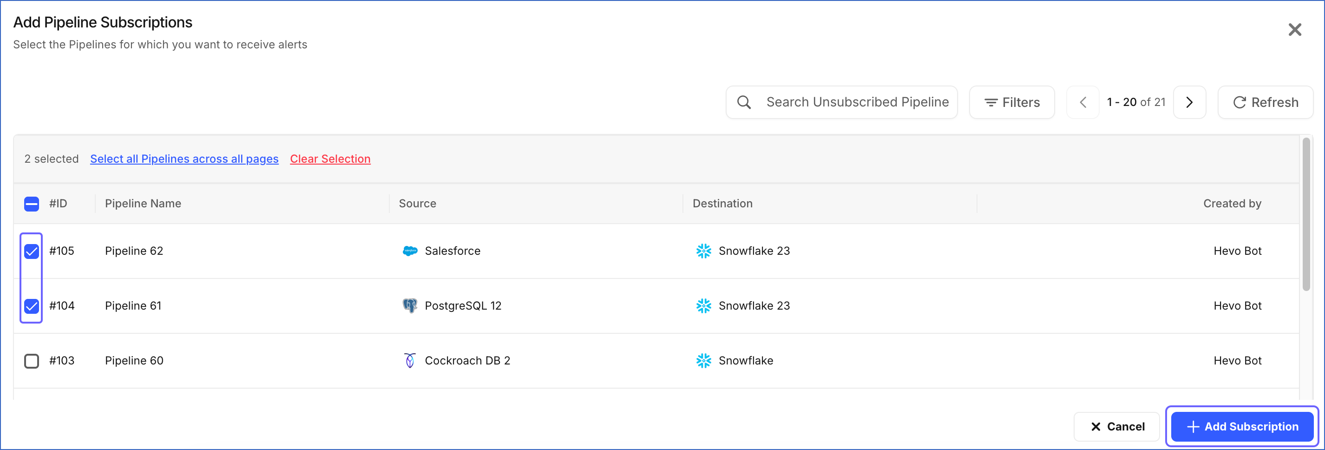This screenshot has width=1325, height=450.
Task: Uncheck Pipeline 61 checkbox
Action: point(32,306)
